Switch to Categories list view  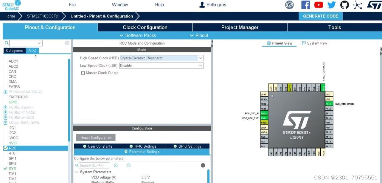point(14,51)
